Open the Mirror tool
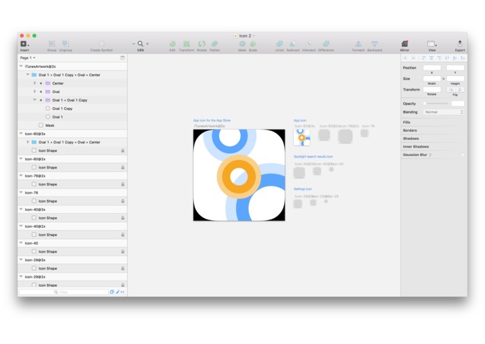Image resolution: width=485 pixels, height=344 pixels. coord(405,44)
